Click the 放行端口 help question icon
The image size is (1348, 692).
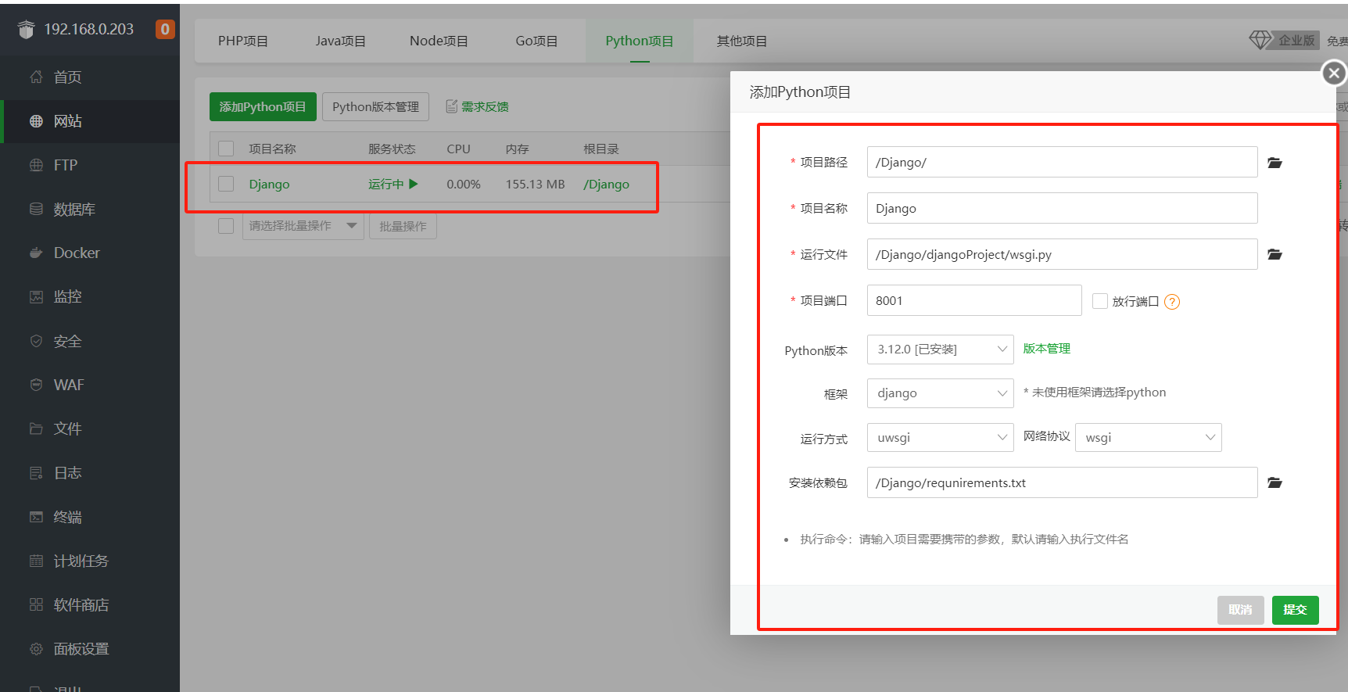[x=1171, y=302]
